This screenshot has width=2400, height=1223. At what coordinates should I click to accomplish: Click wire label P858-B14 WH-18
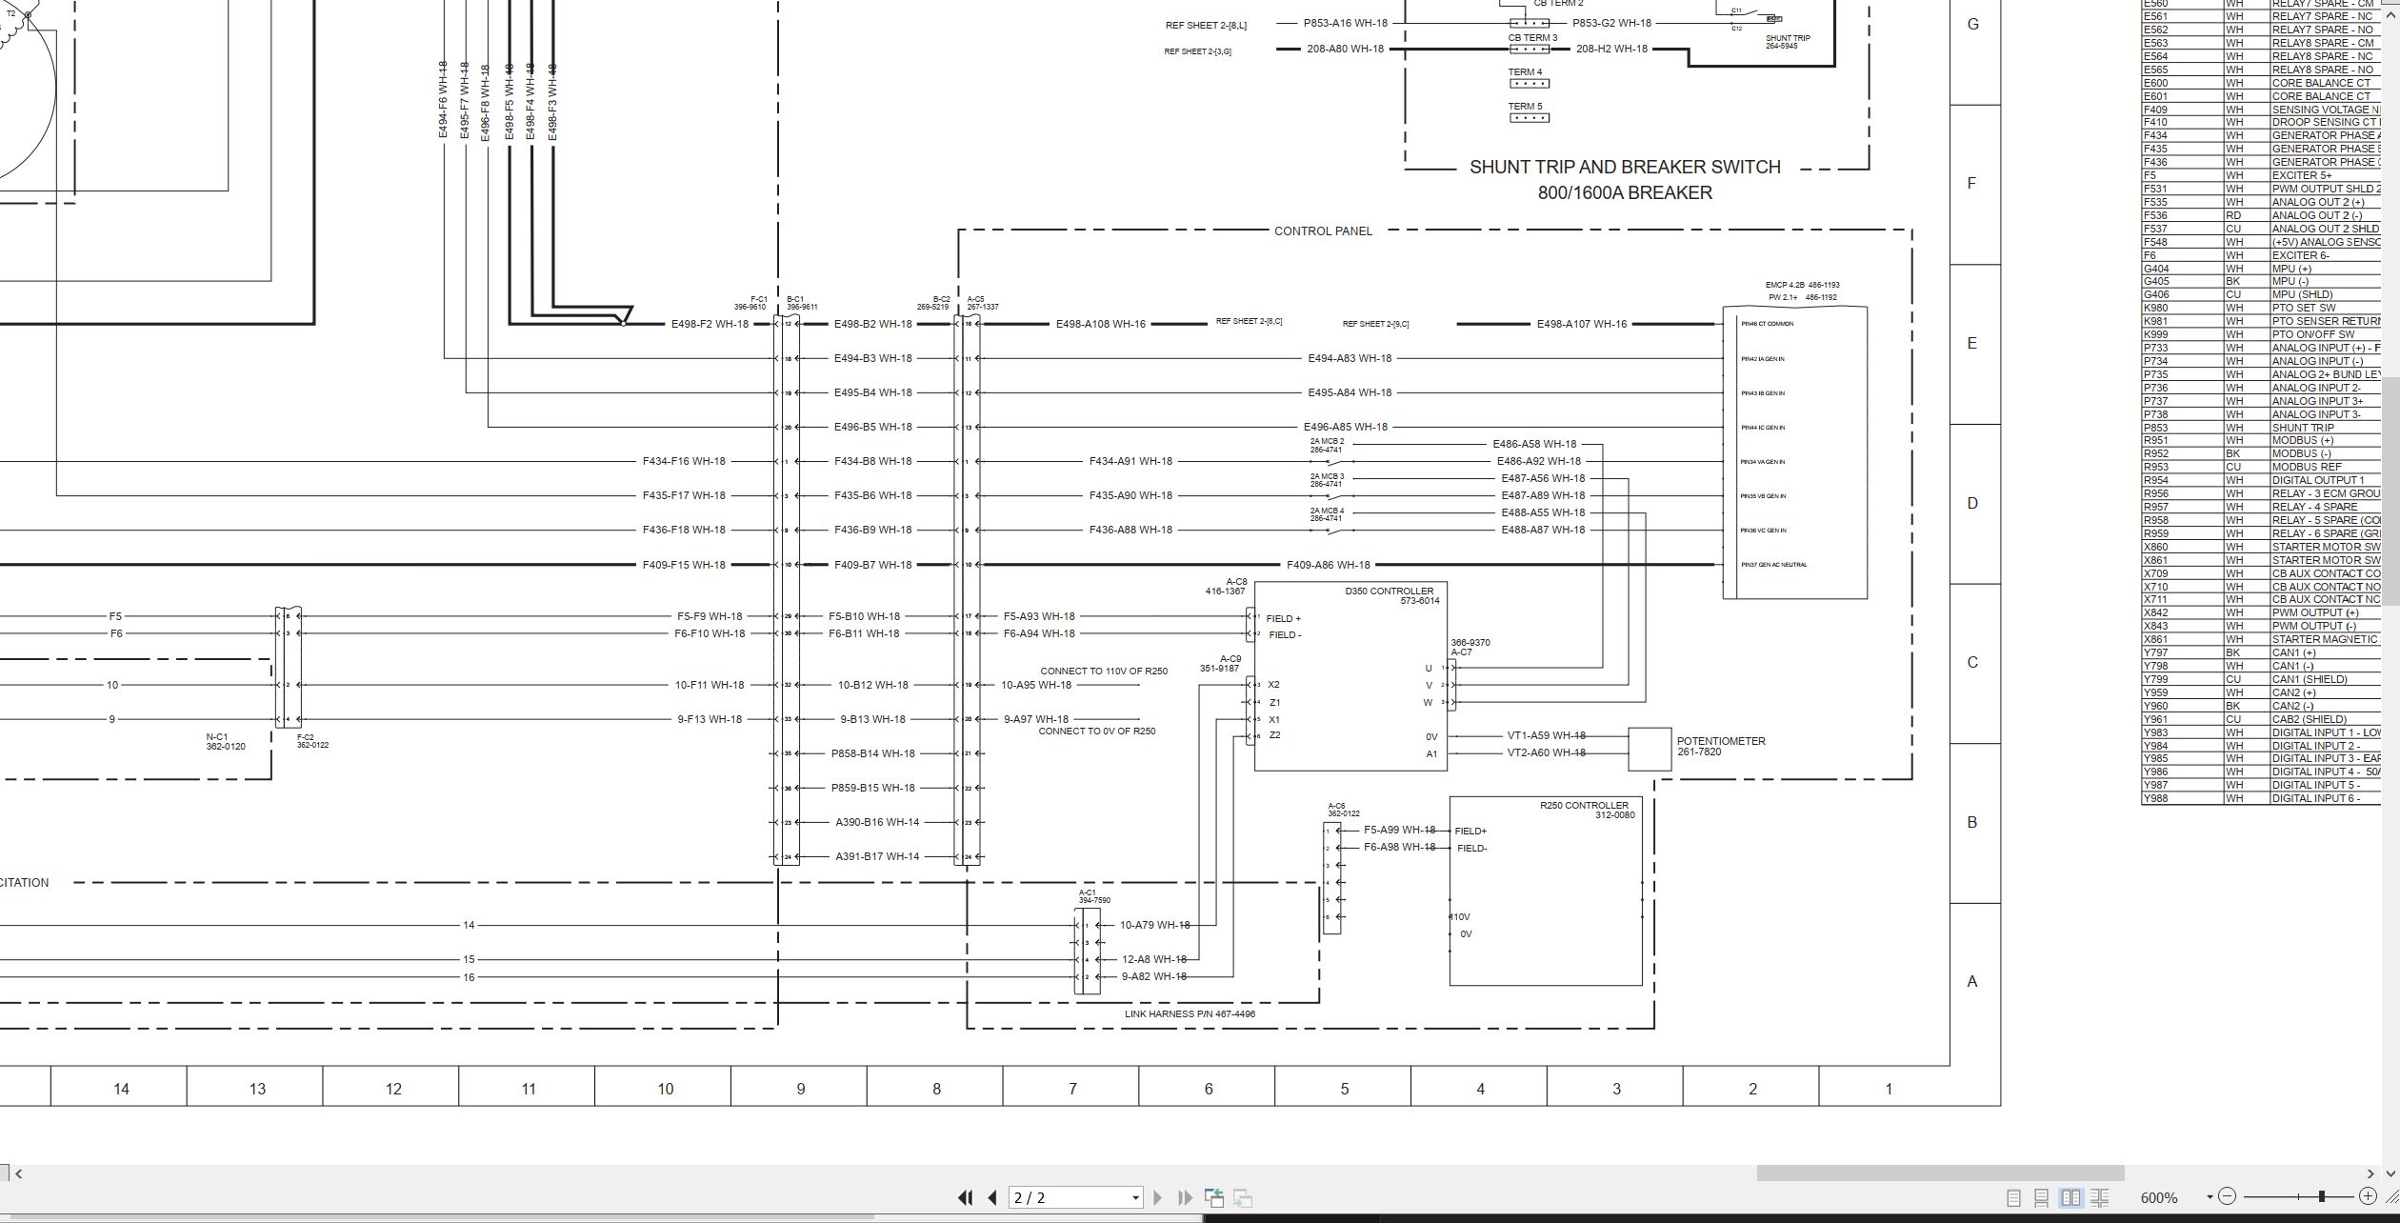click(x=872, y=753)
